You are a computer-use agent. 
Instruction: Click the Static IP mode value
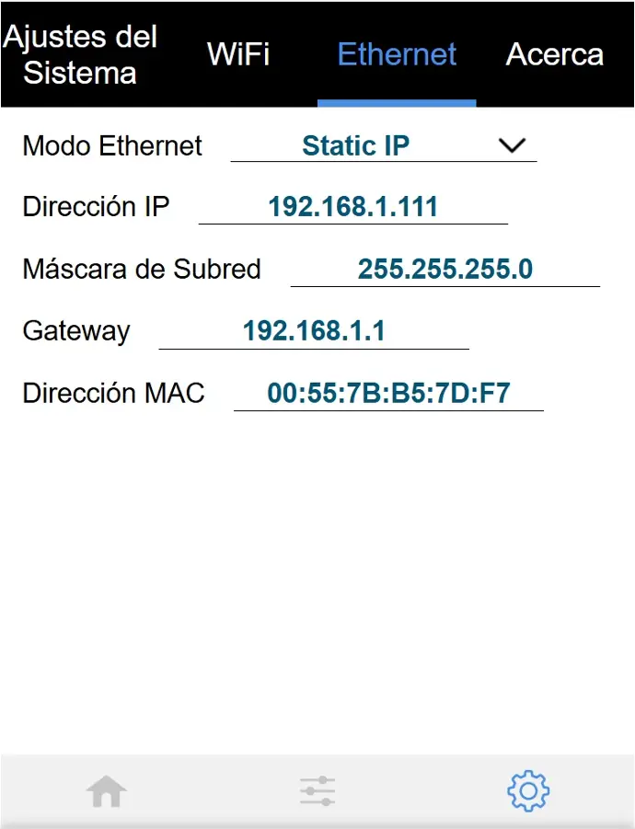click(x=356, y=145)
